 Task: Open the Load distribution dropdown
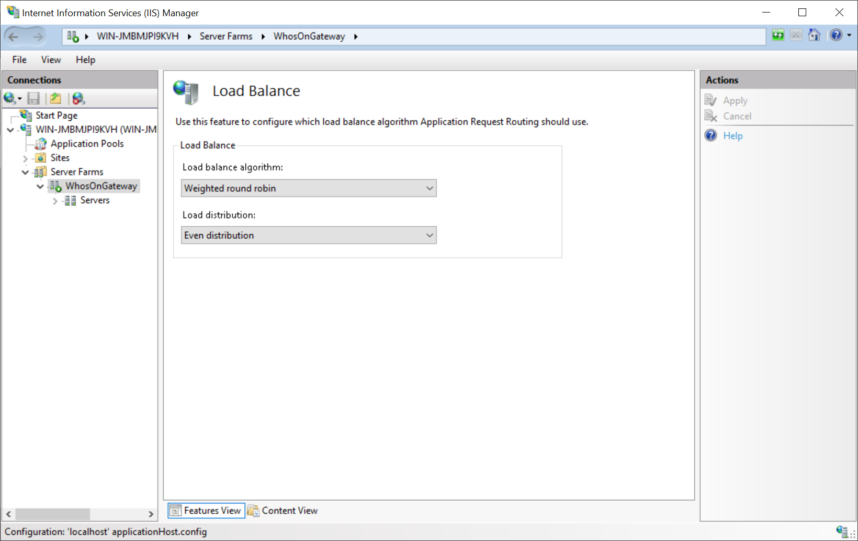click(309, 235)
